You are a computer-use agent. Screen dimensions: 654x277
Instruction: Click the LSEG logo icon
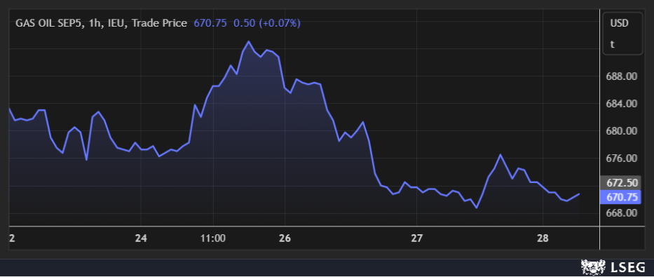(x=593, y=267)
